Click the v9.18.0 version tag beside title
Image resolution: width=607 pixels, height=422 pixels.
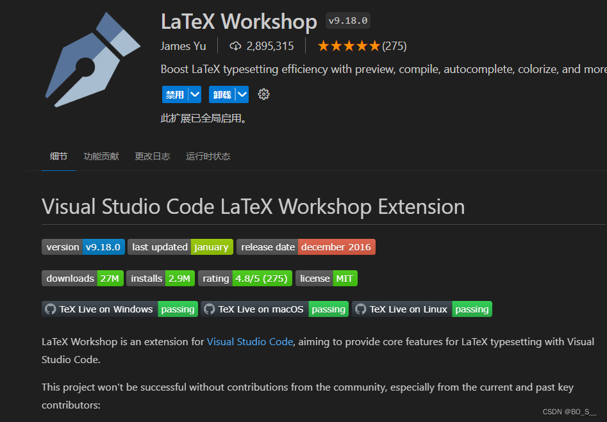coord(348,21)
